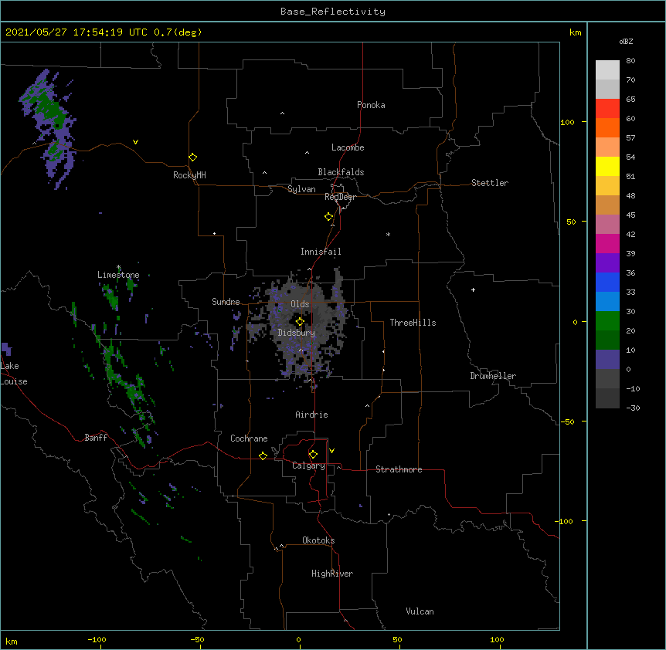
Task: Click the Cochrane label
Action: tap(249, 438)
